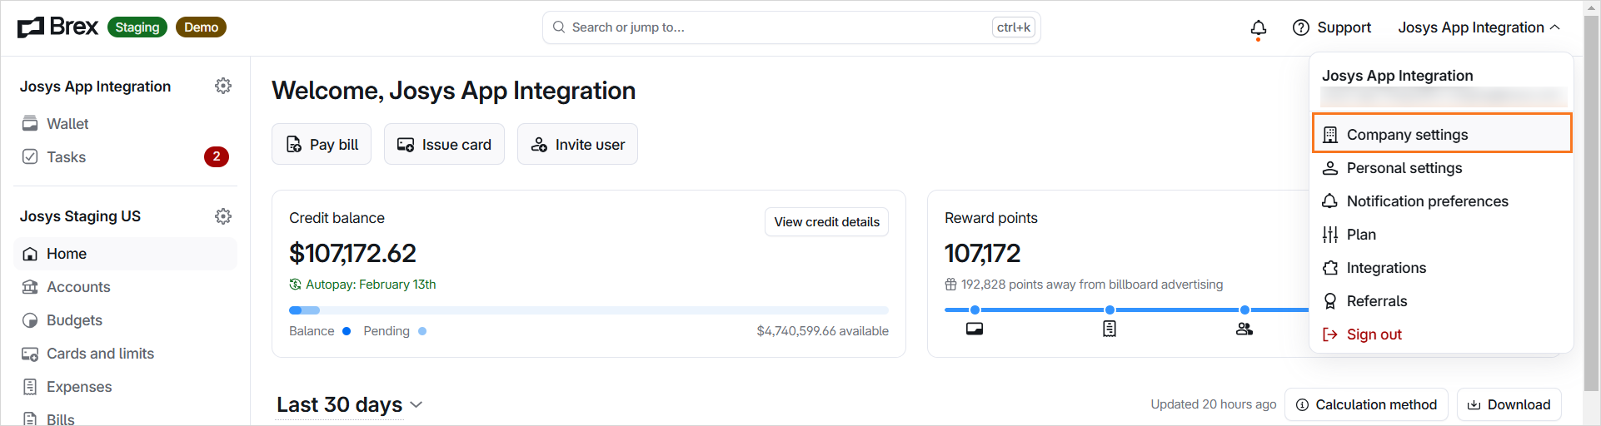The height and width of the screenshot is (426, 1601).
Task: Click the Download button
Action: (1509, 404)
